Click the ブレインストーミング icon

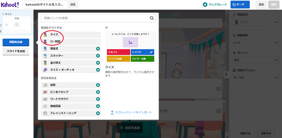click(45, 113)
